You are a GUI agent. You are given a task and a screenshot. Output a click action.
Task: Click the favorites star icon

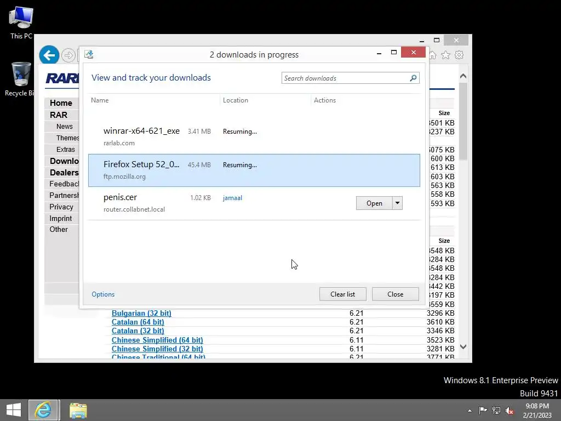[445, 55]
